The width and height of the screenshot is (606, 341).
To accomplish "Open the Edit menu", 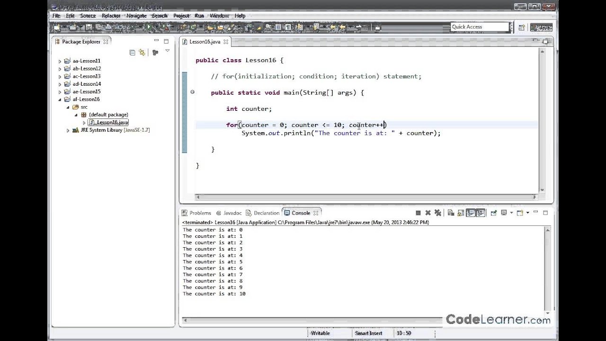I will [x=70, y=16].
